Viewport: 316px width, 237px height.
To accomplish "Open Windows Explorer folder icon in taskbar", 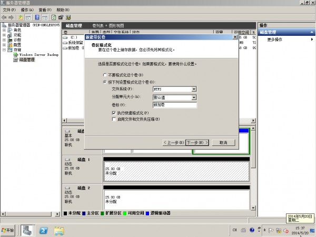I will pyautogui.click(x=60, y=230).
